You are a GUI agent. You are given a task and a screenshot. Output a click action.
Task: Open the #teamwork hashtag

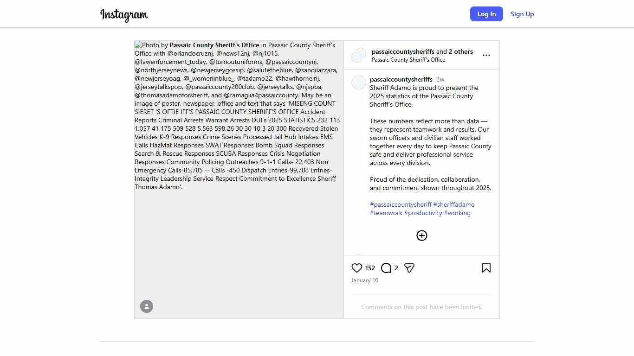tap(386, 213)
